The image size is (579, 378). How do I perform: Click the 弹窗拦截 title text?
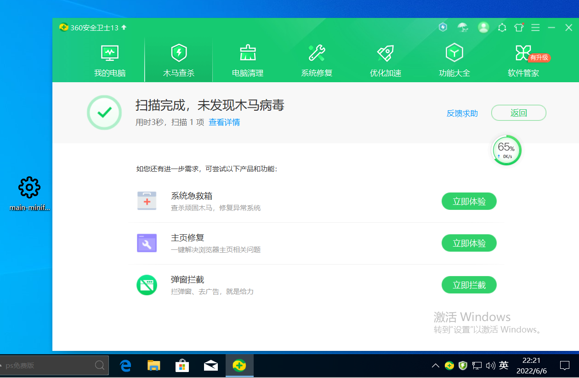187,280
